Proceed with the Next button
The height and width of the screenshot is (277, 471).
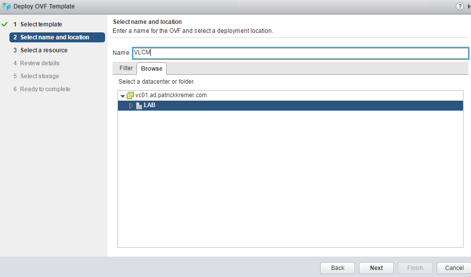point(376,268)
